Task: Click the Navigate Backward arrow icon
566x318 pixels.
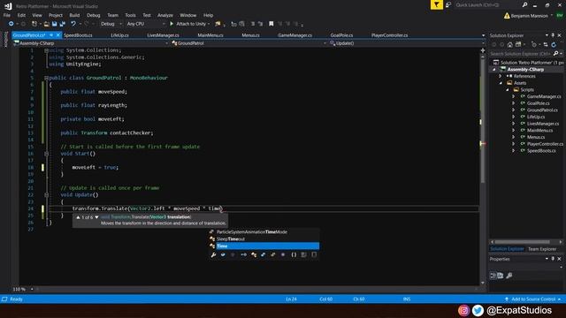Action: click(x=11, y=24)
